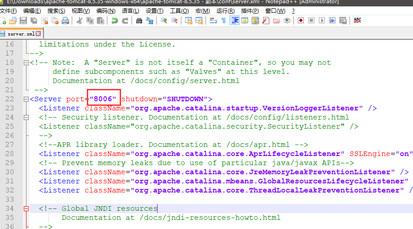
Task: Open Find with the binoculars icon
Action: (139, 21)
